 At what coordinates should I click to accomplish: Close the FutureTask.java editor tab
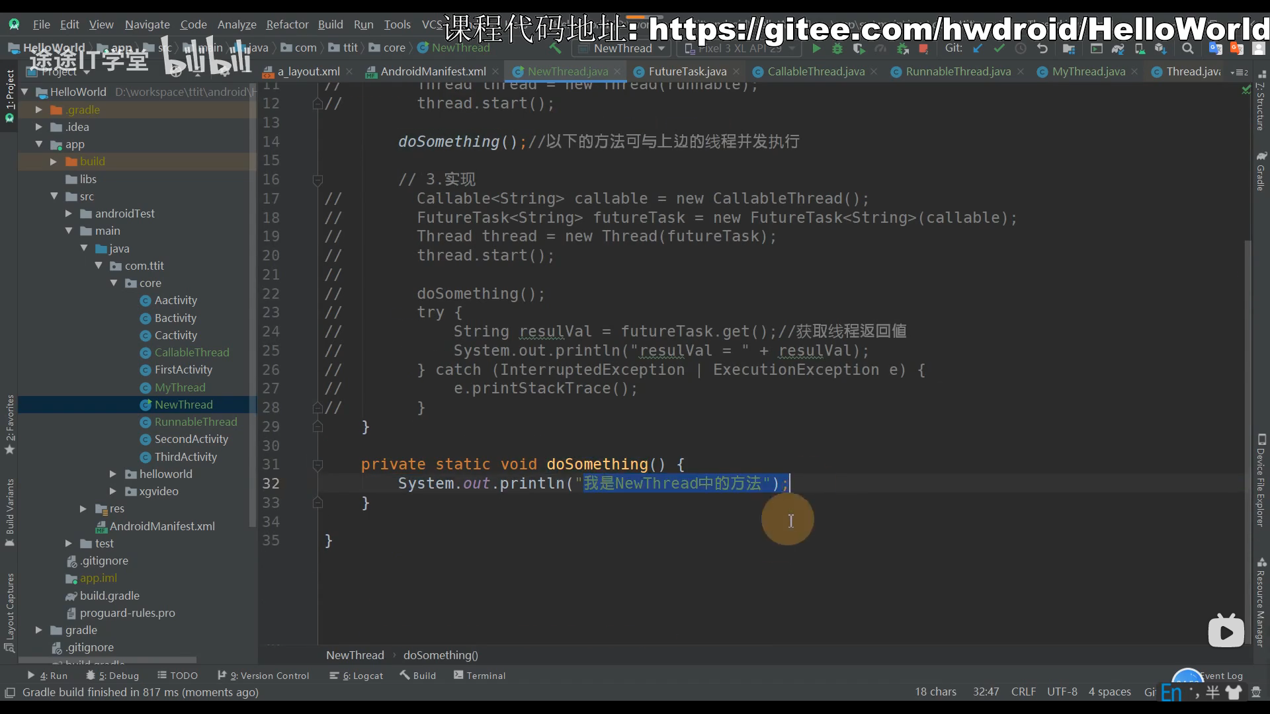pyautogui.click(x=736, y=71)
